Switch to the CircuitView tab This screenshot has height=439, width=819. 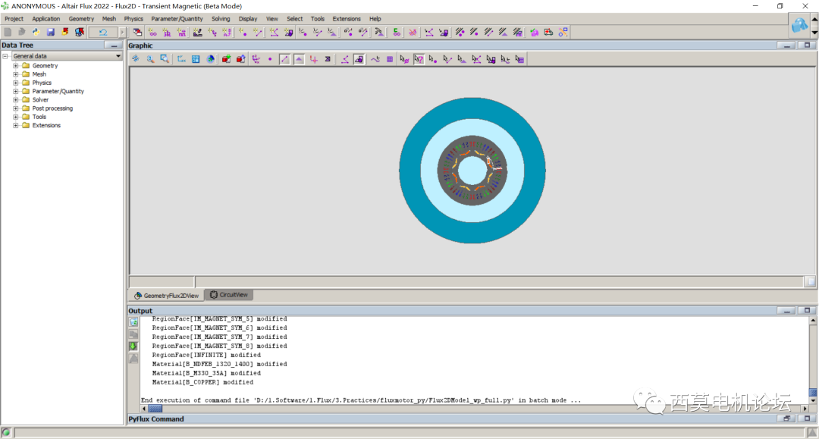[228, 295]
